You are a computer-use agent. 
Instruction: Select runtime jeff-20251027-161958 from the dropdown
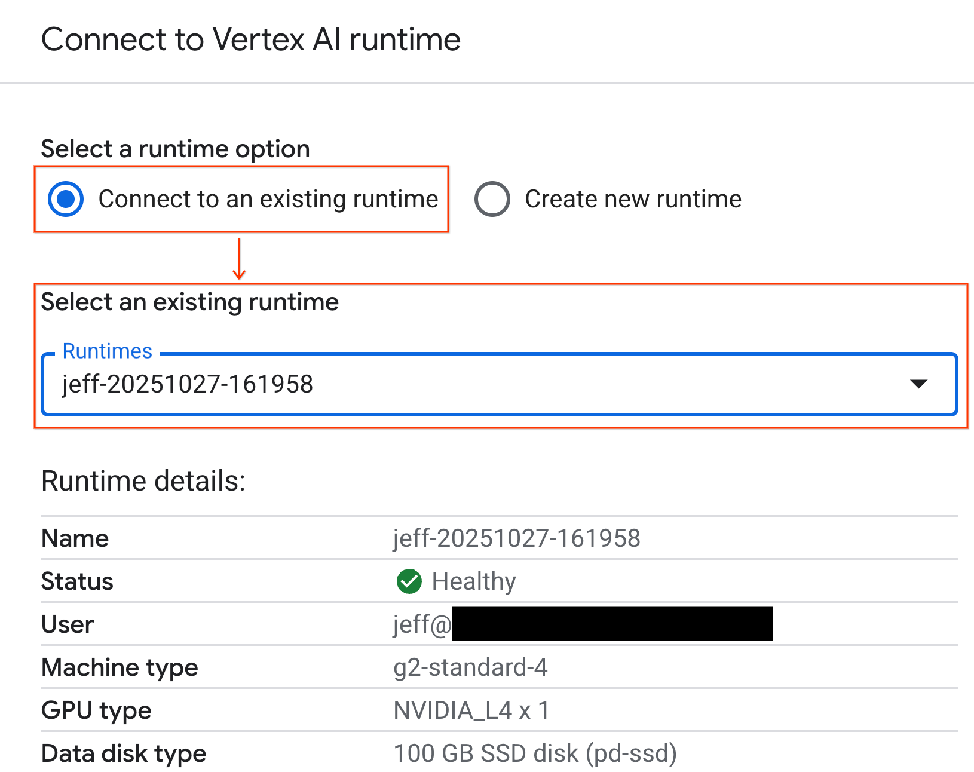(188, 384)
